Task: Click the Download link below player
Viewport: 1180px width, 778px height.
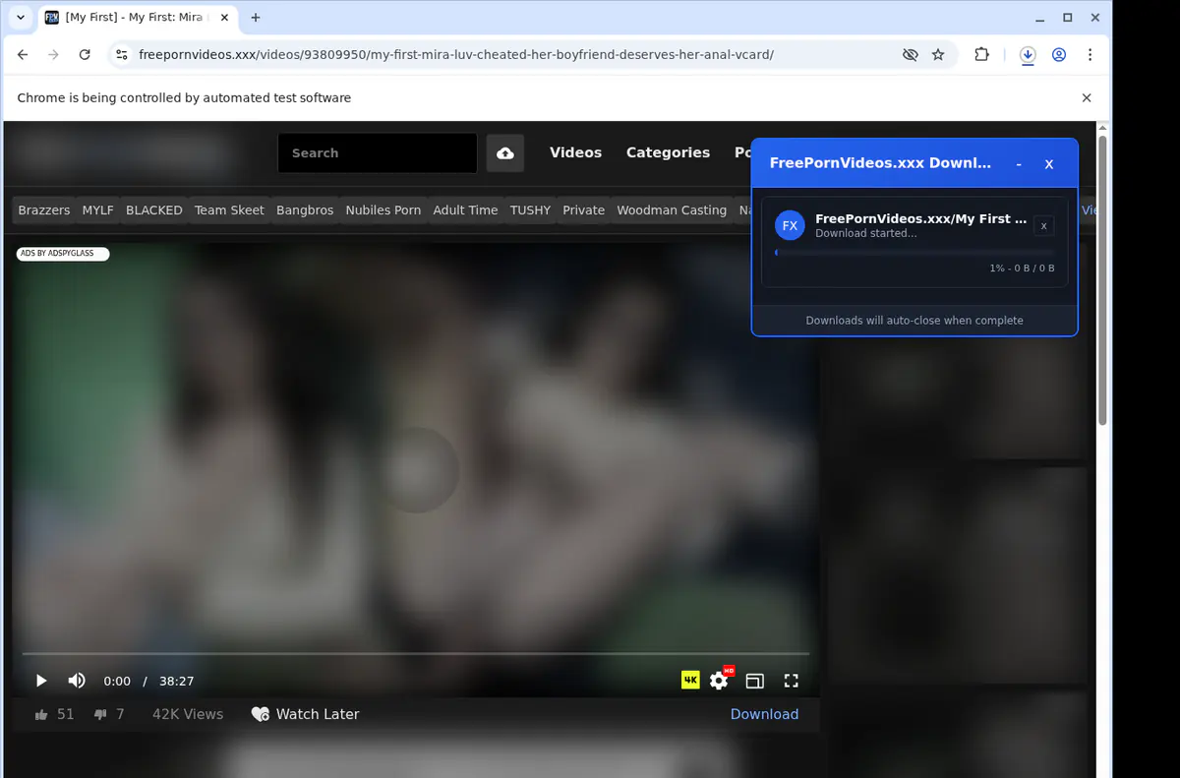Action: point(764,714)
